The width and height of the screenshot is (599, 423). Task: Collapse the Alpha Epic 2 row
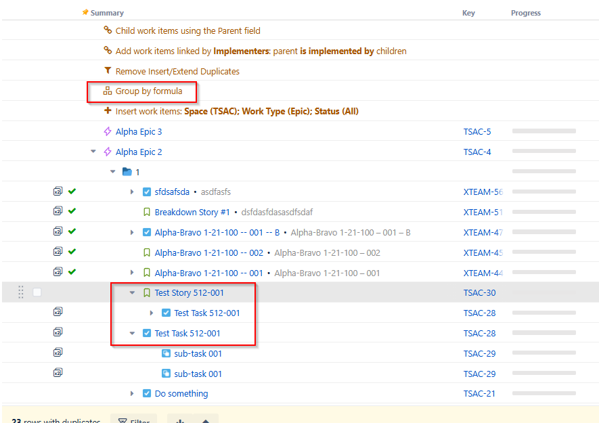point(93,152)
